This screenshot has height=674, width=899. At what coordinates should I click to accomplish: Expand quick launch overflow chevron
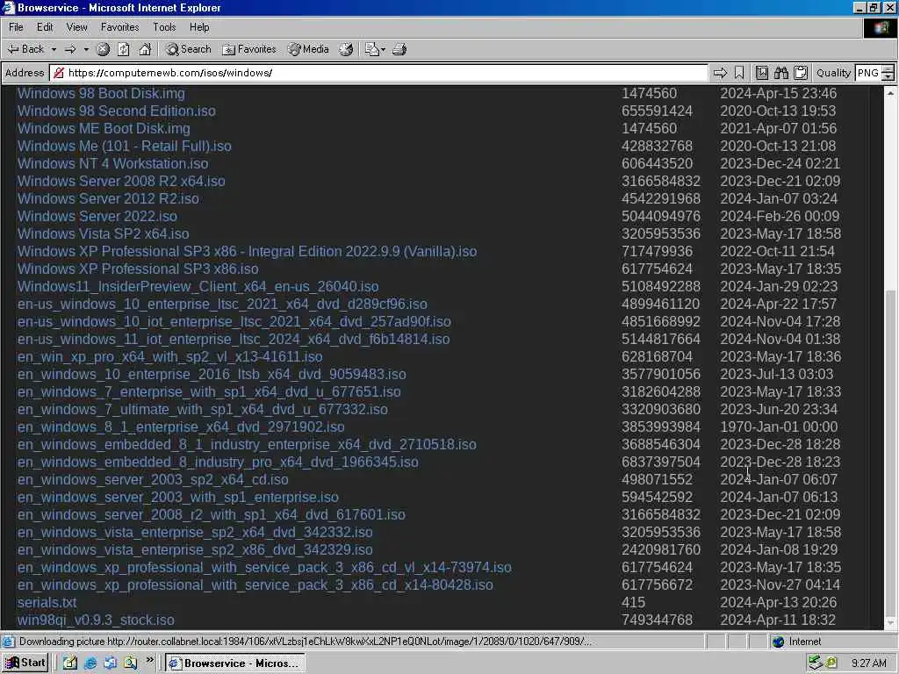pyautogui.click(x=149, y=660)
